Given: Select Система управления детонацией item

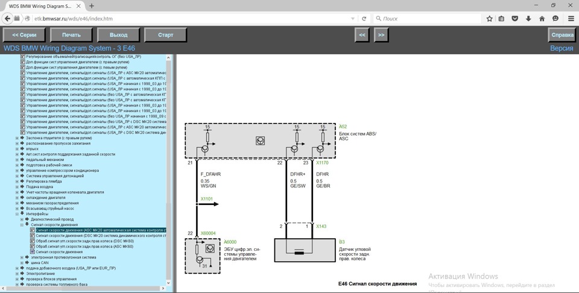Looking at the screenshot, I should click(x=55, y=176).
